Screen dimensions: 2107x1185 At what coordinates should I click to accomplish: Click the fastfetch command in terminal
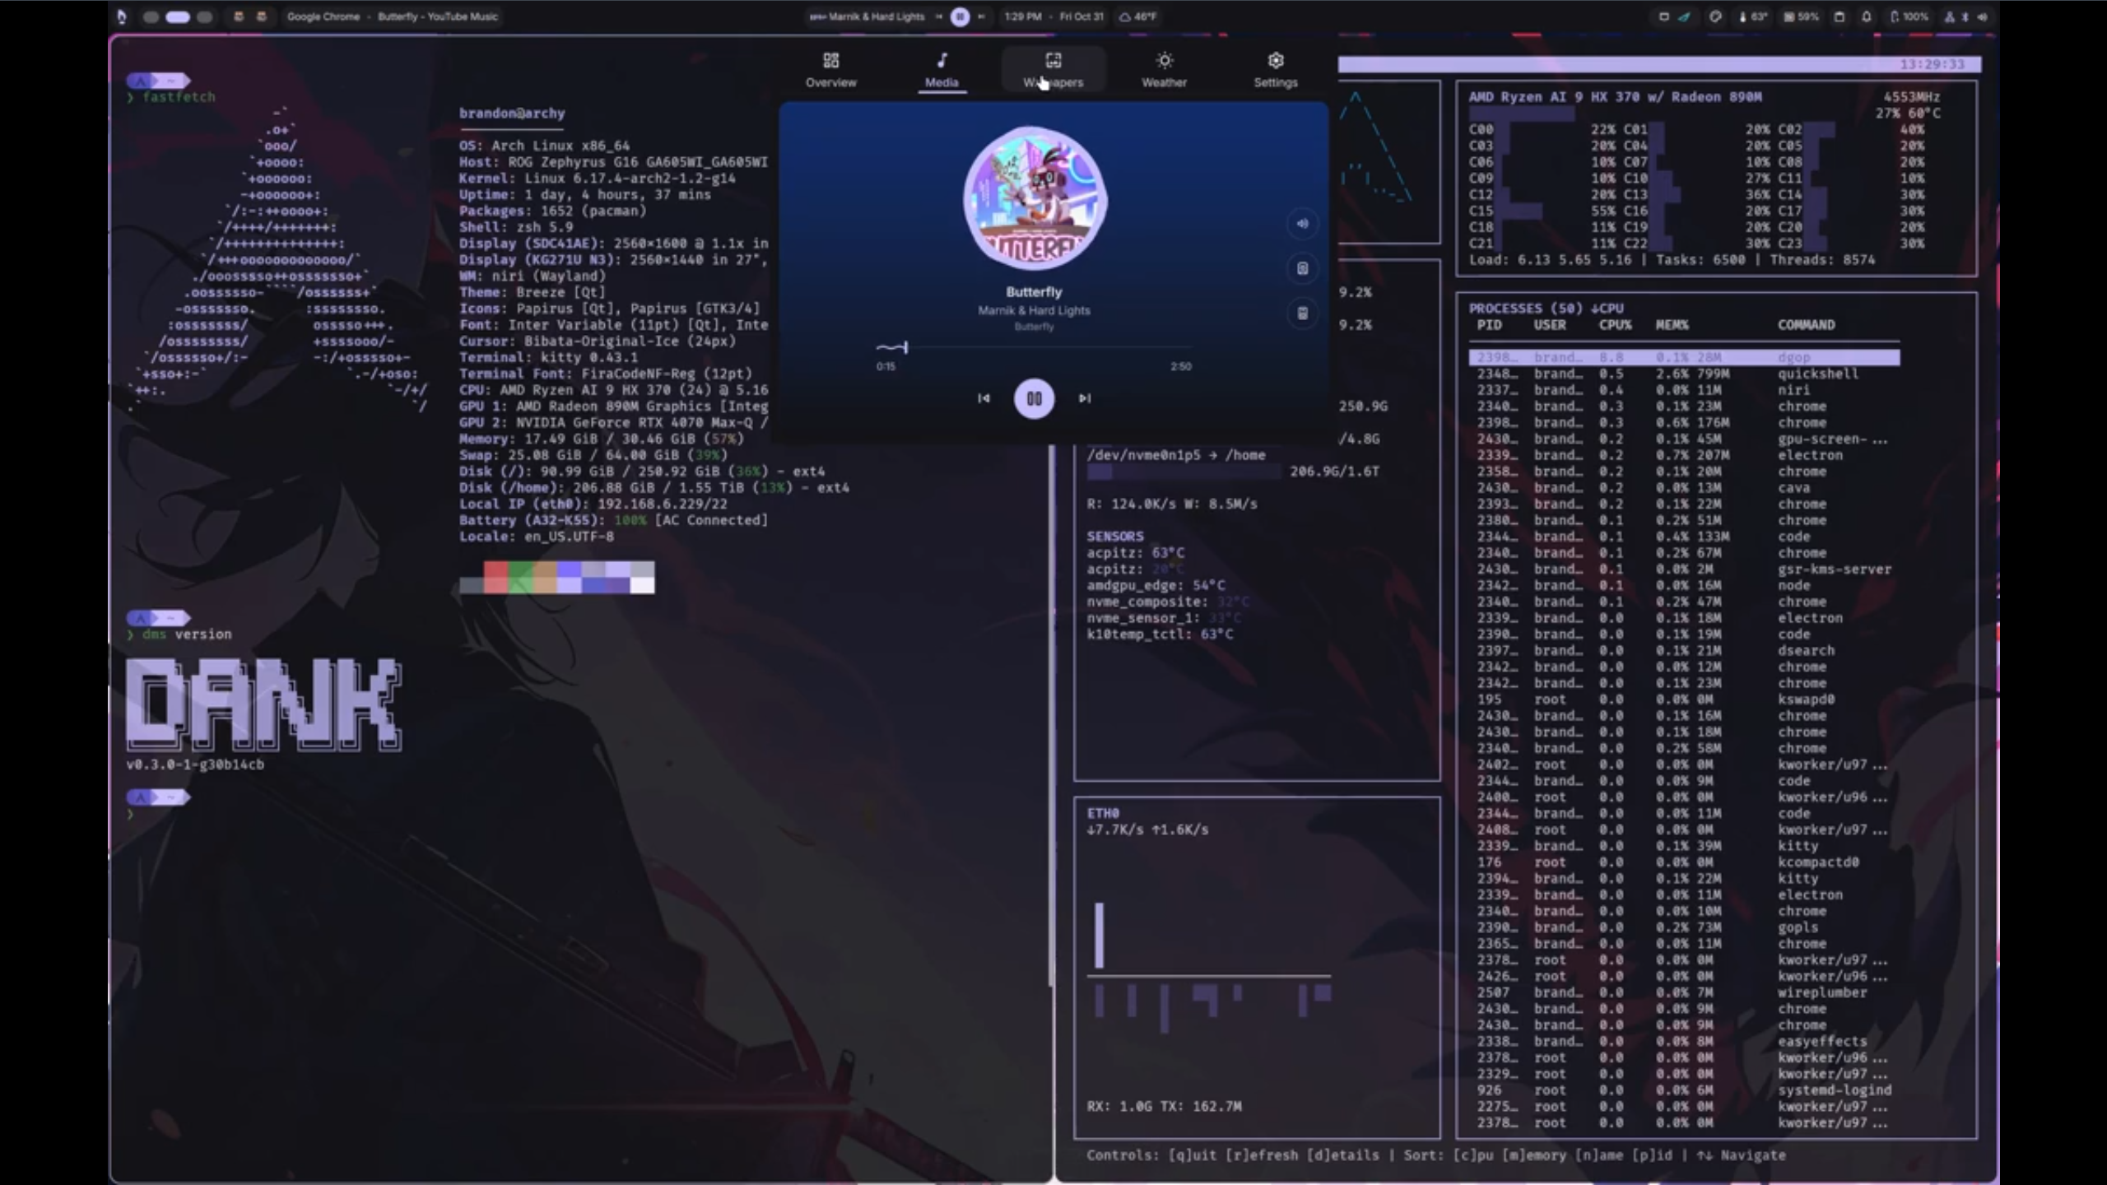[x=179, y=97]
